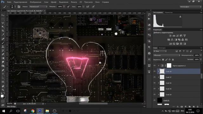The image size is (203, 114).
Task: Click the foreground color swatch
Action: click(x=2, y=96)
